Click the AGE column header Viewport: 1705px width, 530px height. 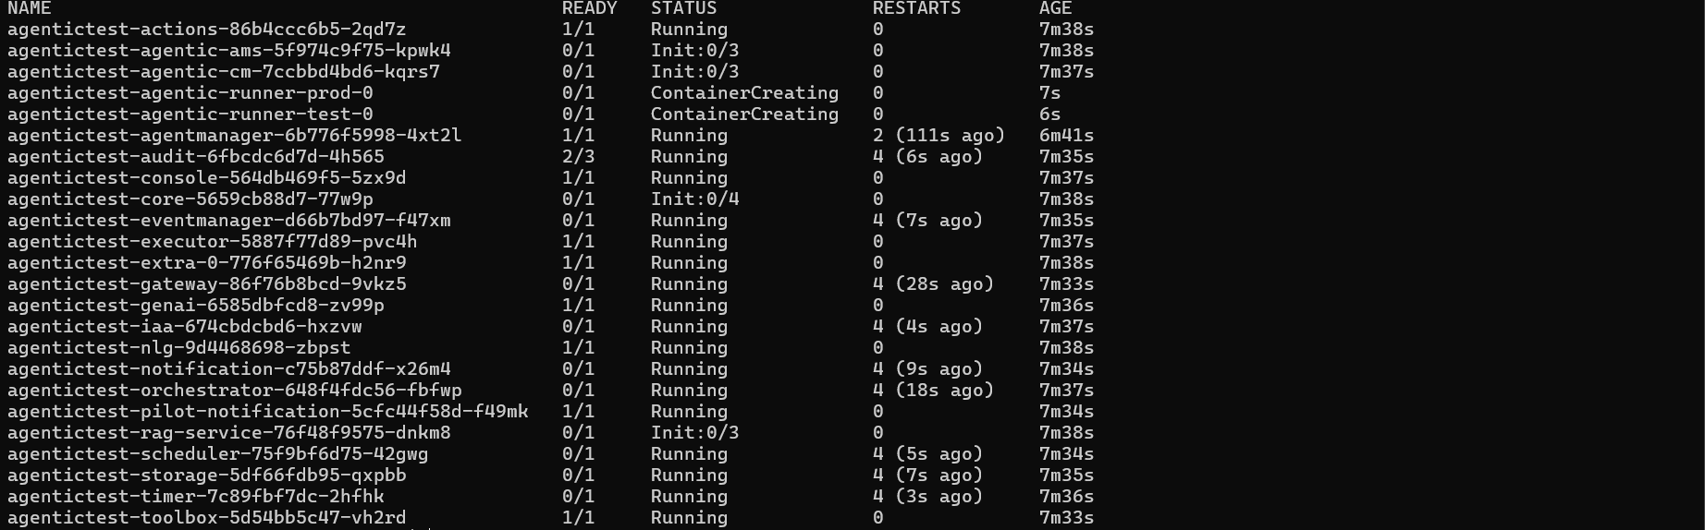(1055, 8)
